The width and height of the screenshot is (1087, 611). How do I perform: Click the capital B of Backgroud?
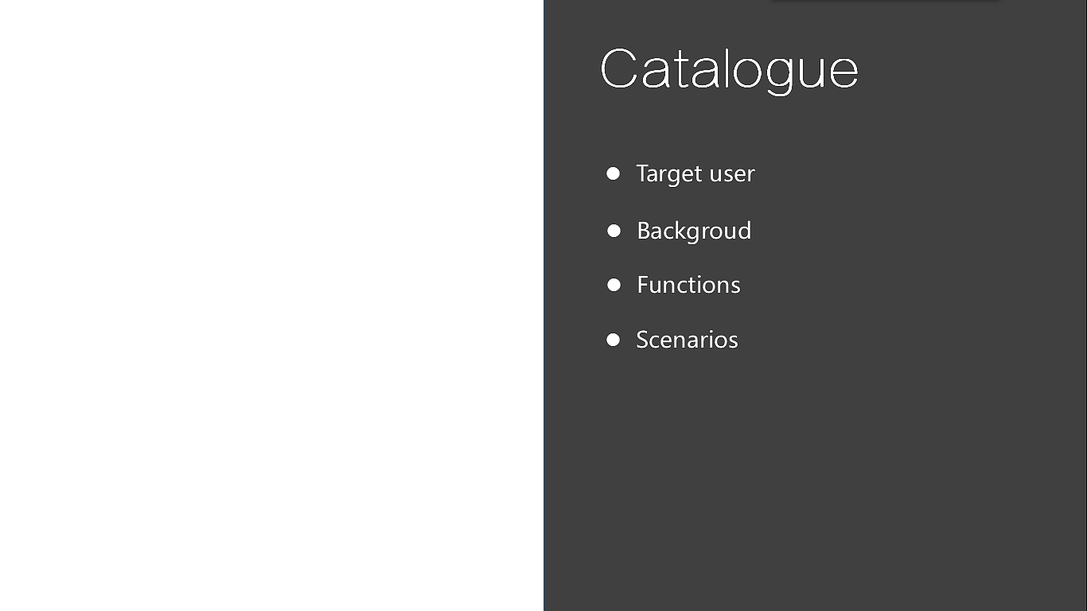[x=645, y=231]
